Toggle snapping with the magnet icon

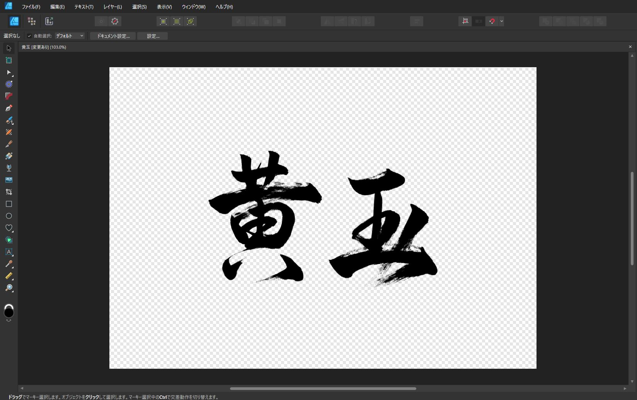pyautogui.click(x=492, y=21)
